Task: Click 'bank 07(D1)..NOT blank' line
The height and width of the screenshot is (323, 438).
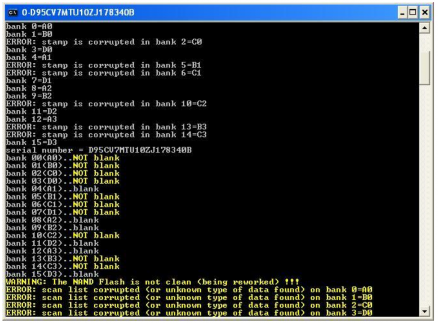Action: (63, 212)
